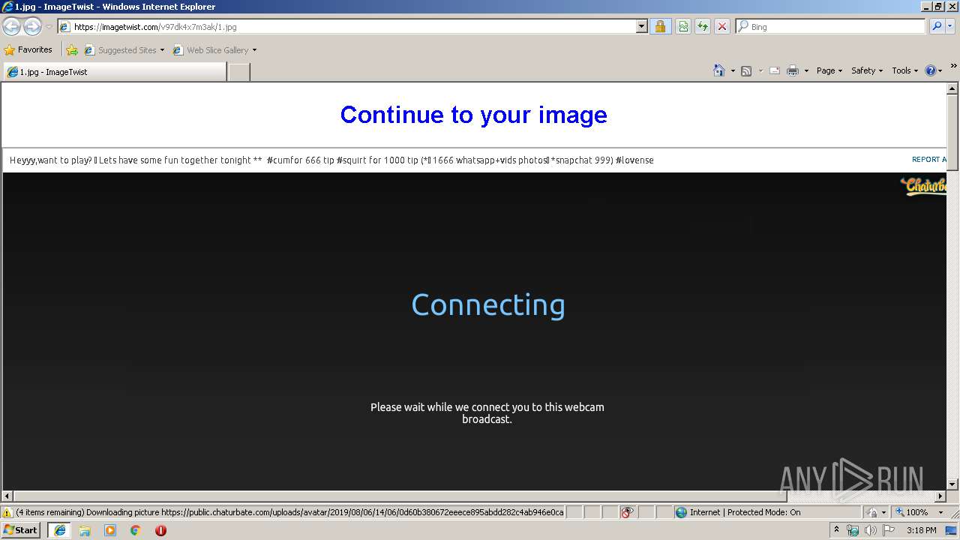This screenshot has height=540, width=960.
Task: Click the Internet Explorer taskbar button
Action: 60,530
